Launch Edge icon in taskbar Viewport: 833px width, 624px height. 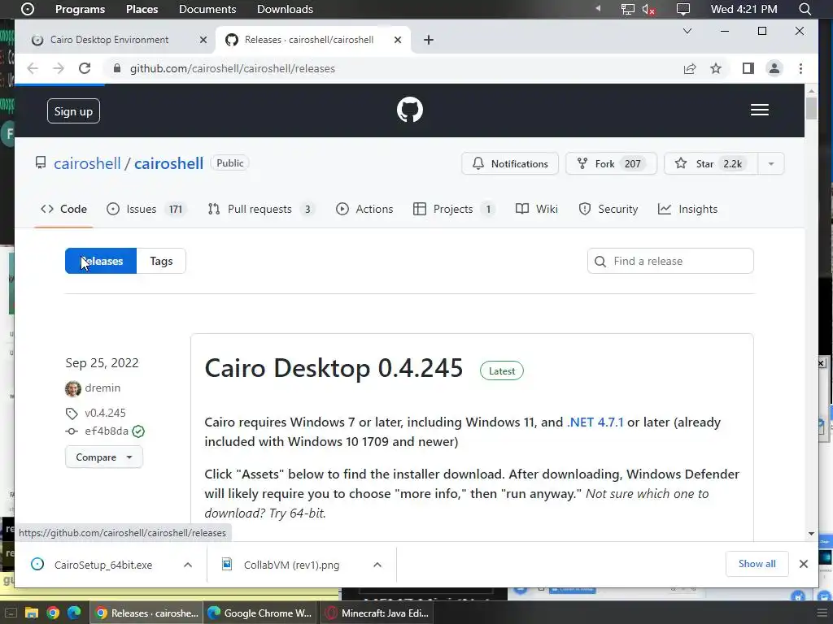click(x=74, y=613)
